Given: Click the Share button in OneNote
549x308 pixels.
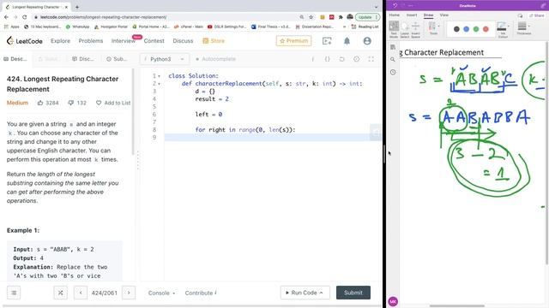Looking at the screenshot, I should [x=537, y=15].
